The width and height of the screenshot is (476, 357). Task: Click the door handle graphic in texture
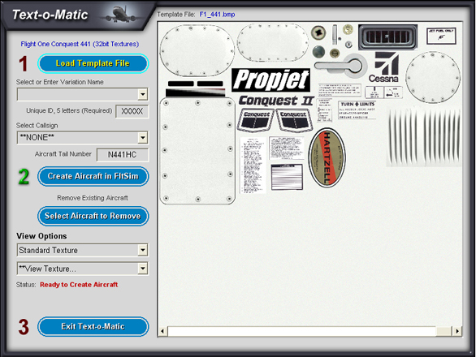point(340,66)
